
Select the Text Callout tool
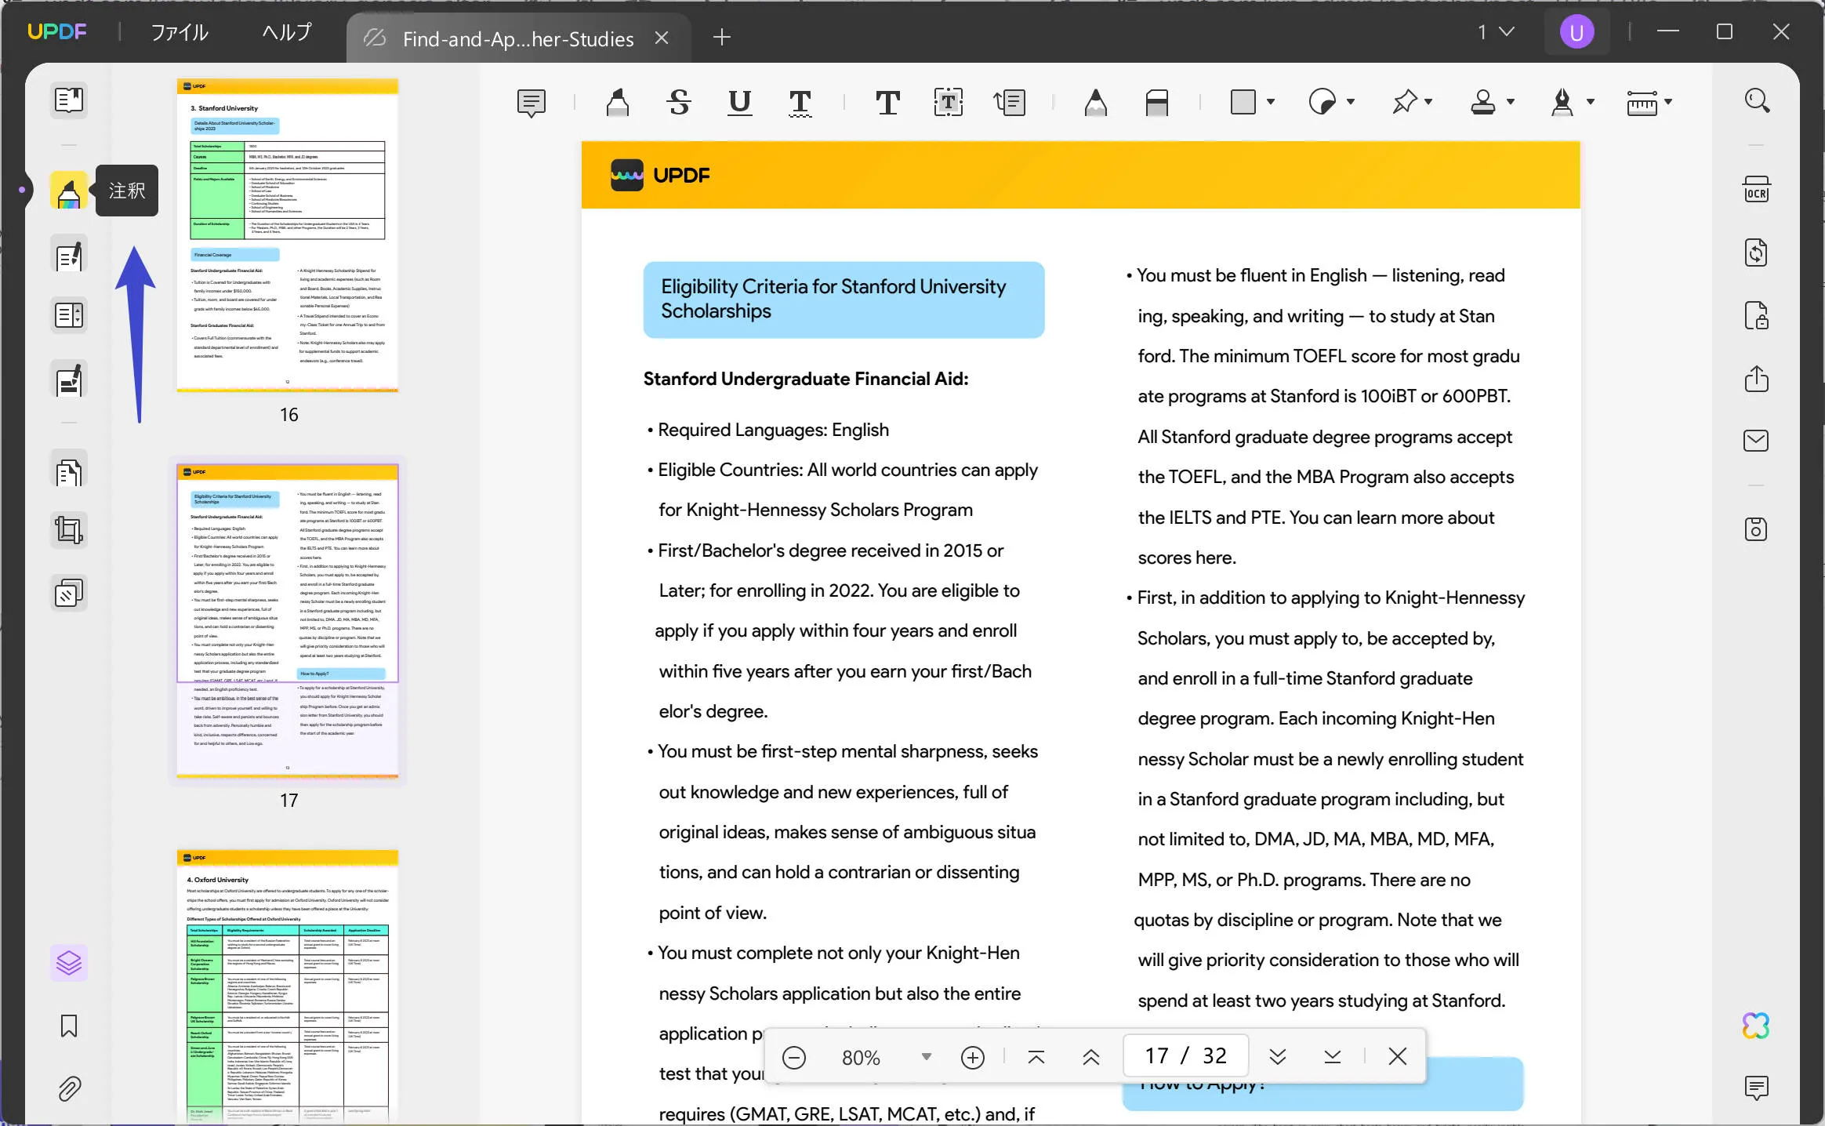point(1010,103)
